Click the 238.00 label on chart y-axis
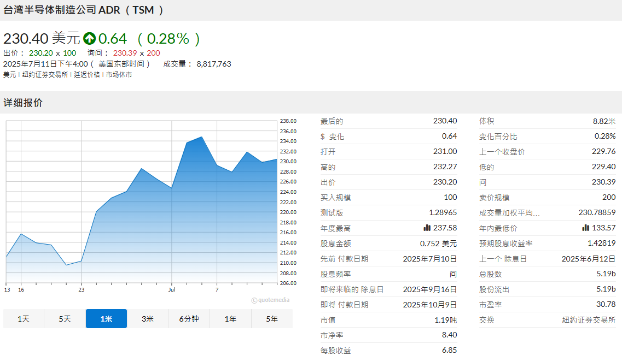The height and width of the screenshot is (356, 622). 288,121
